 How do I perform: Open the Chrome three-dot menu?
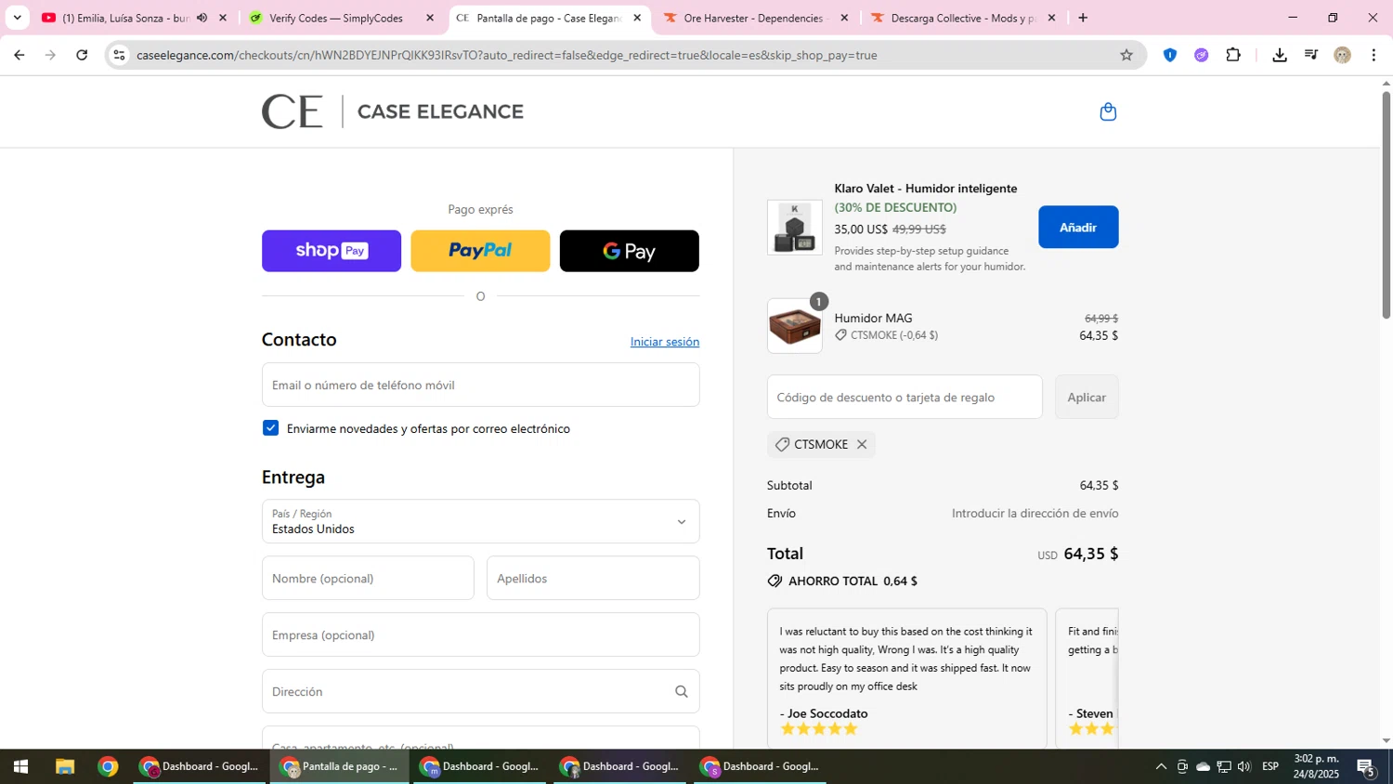pyautogui.click(x=1373, y=55)
